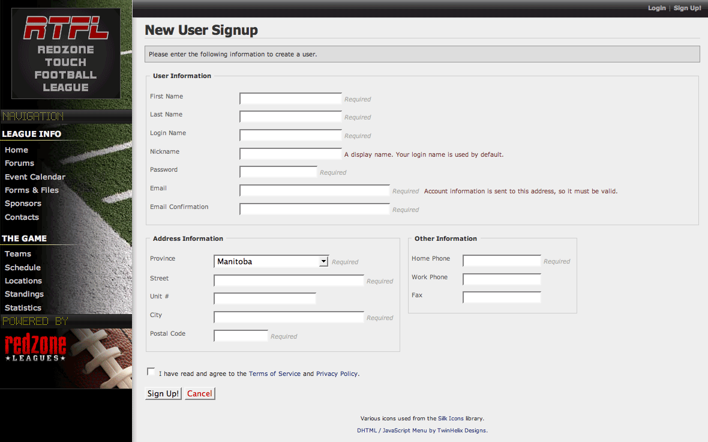Open the Forums navigation item
The height and width of the screenshot is (442, 708).
(19, 163)
